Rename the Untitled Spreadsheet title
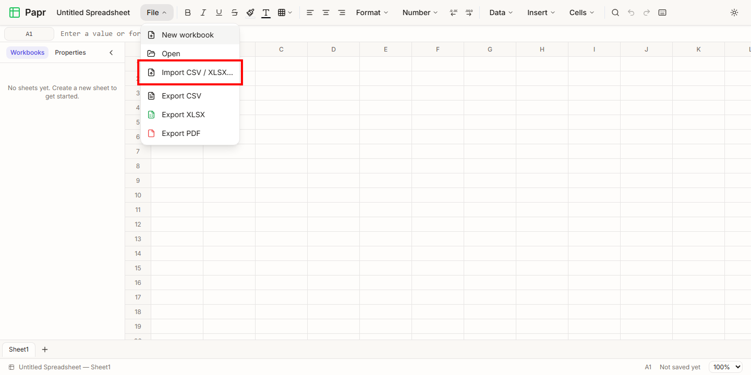 pos(93,12)
